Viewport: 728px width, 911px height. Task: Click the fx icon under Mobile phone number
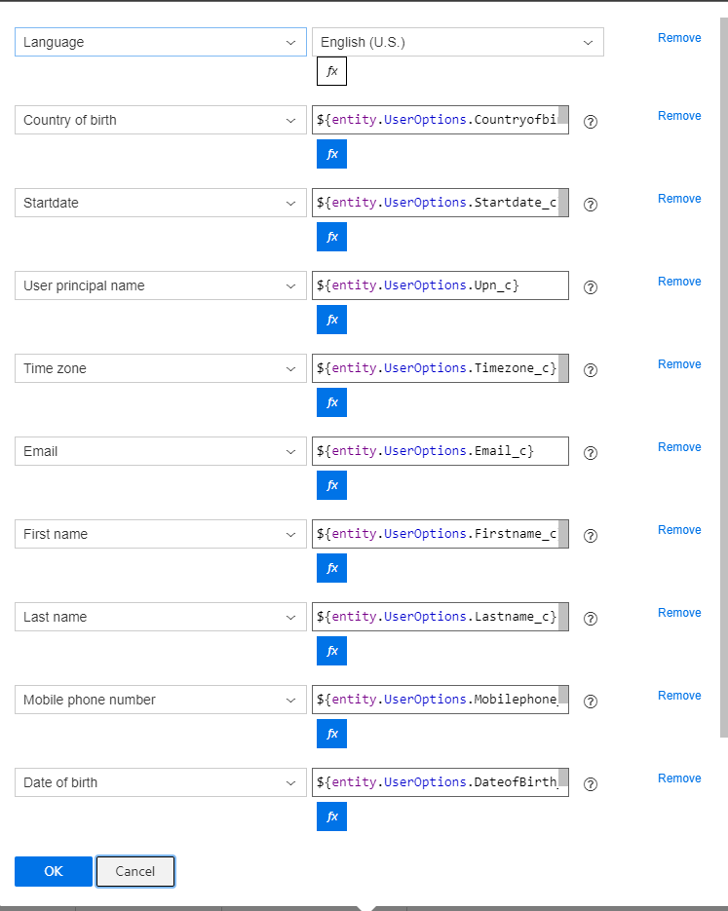tap(331, 733)
